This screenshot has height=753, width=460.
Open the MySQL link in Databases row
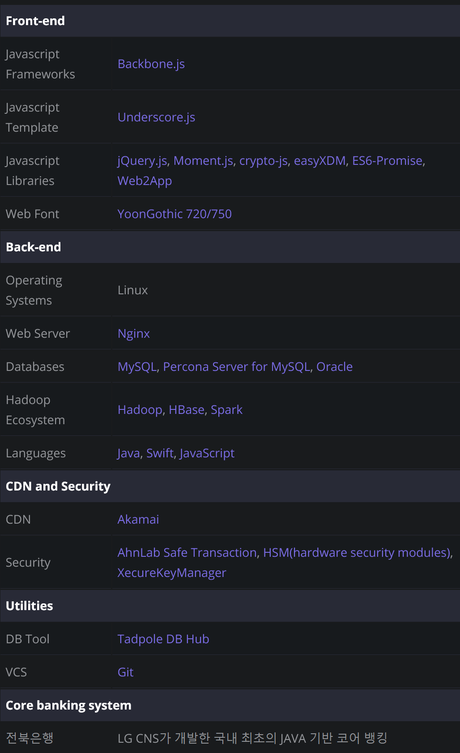tap(137, 367)
